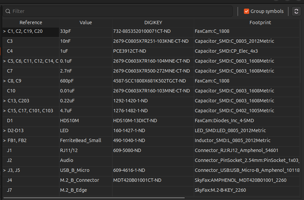Focus the Filter text field
This screenshot has height=200, width=304.
point(117,11)
